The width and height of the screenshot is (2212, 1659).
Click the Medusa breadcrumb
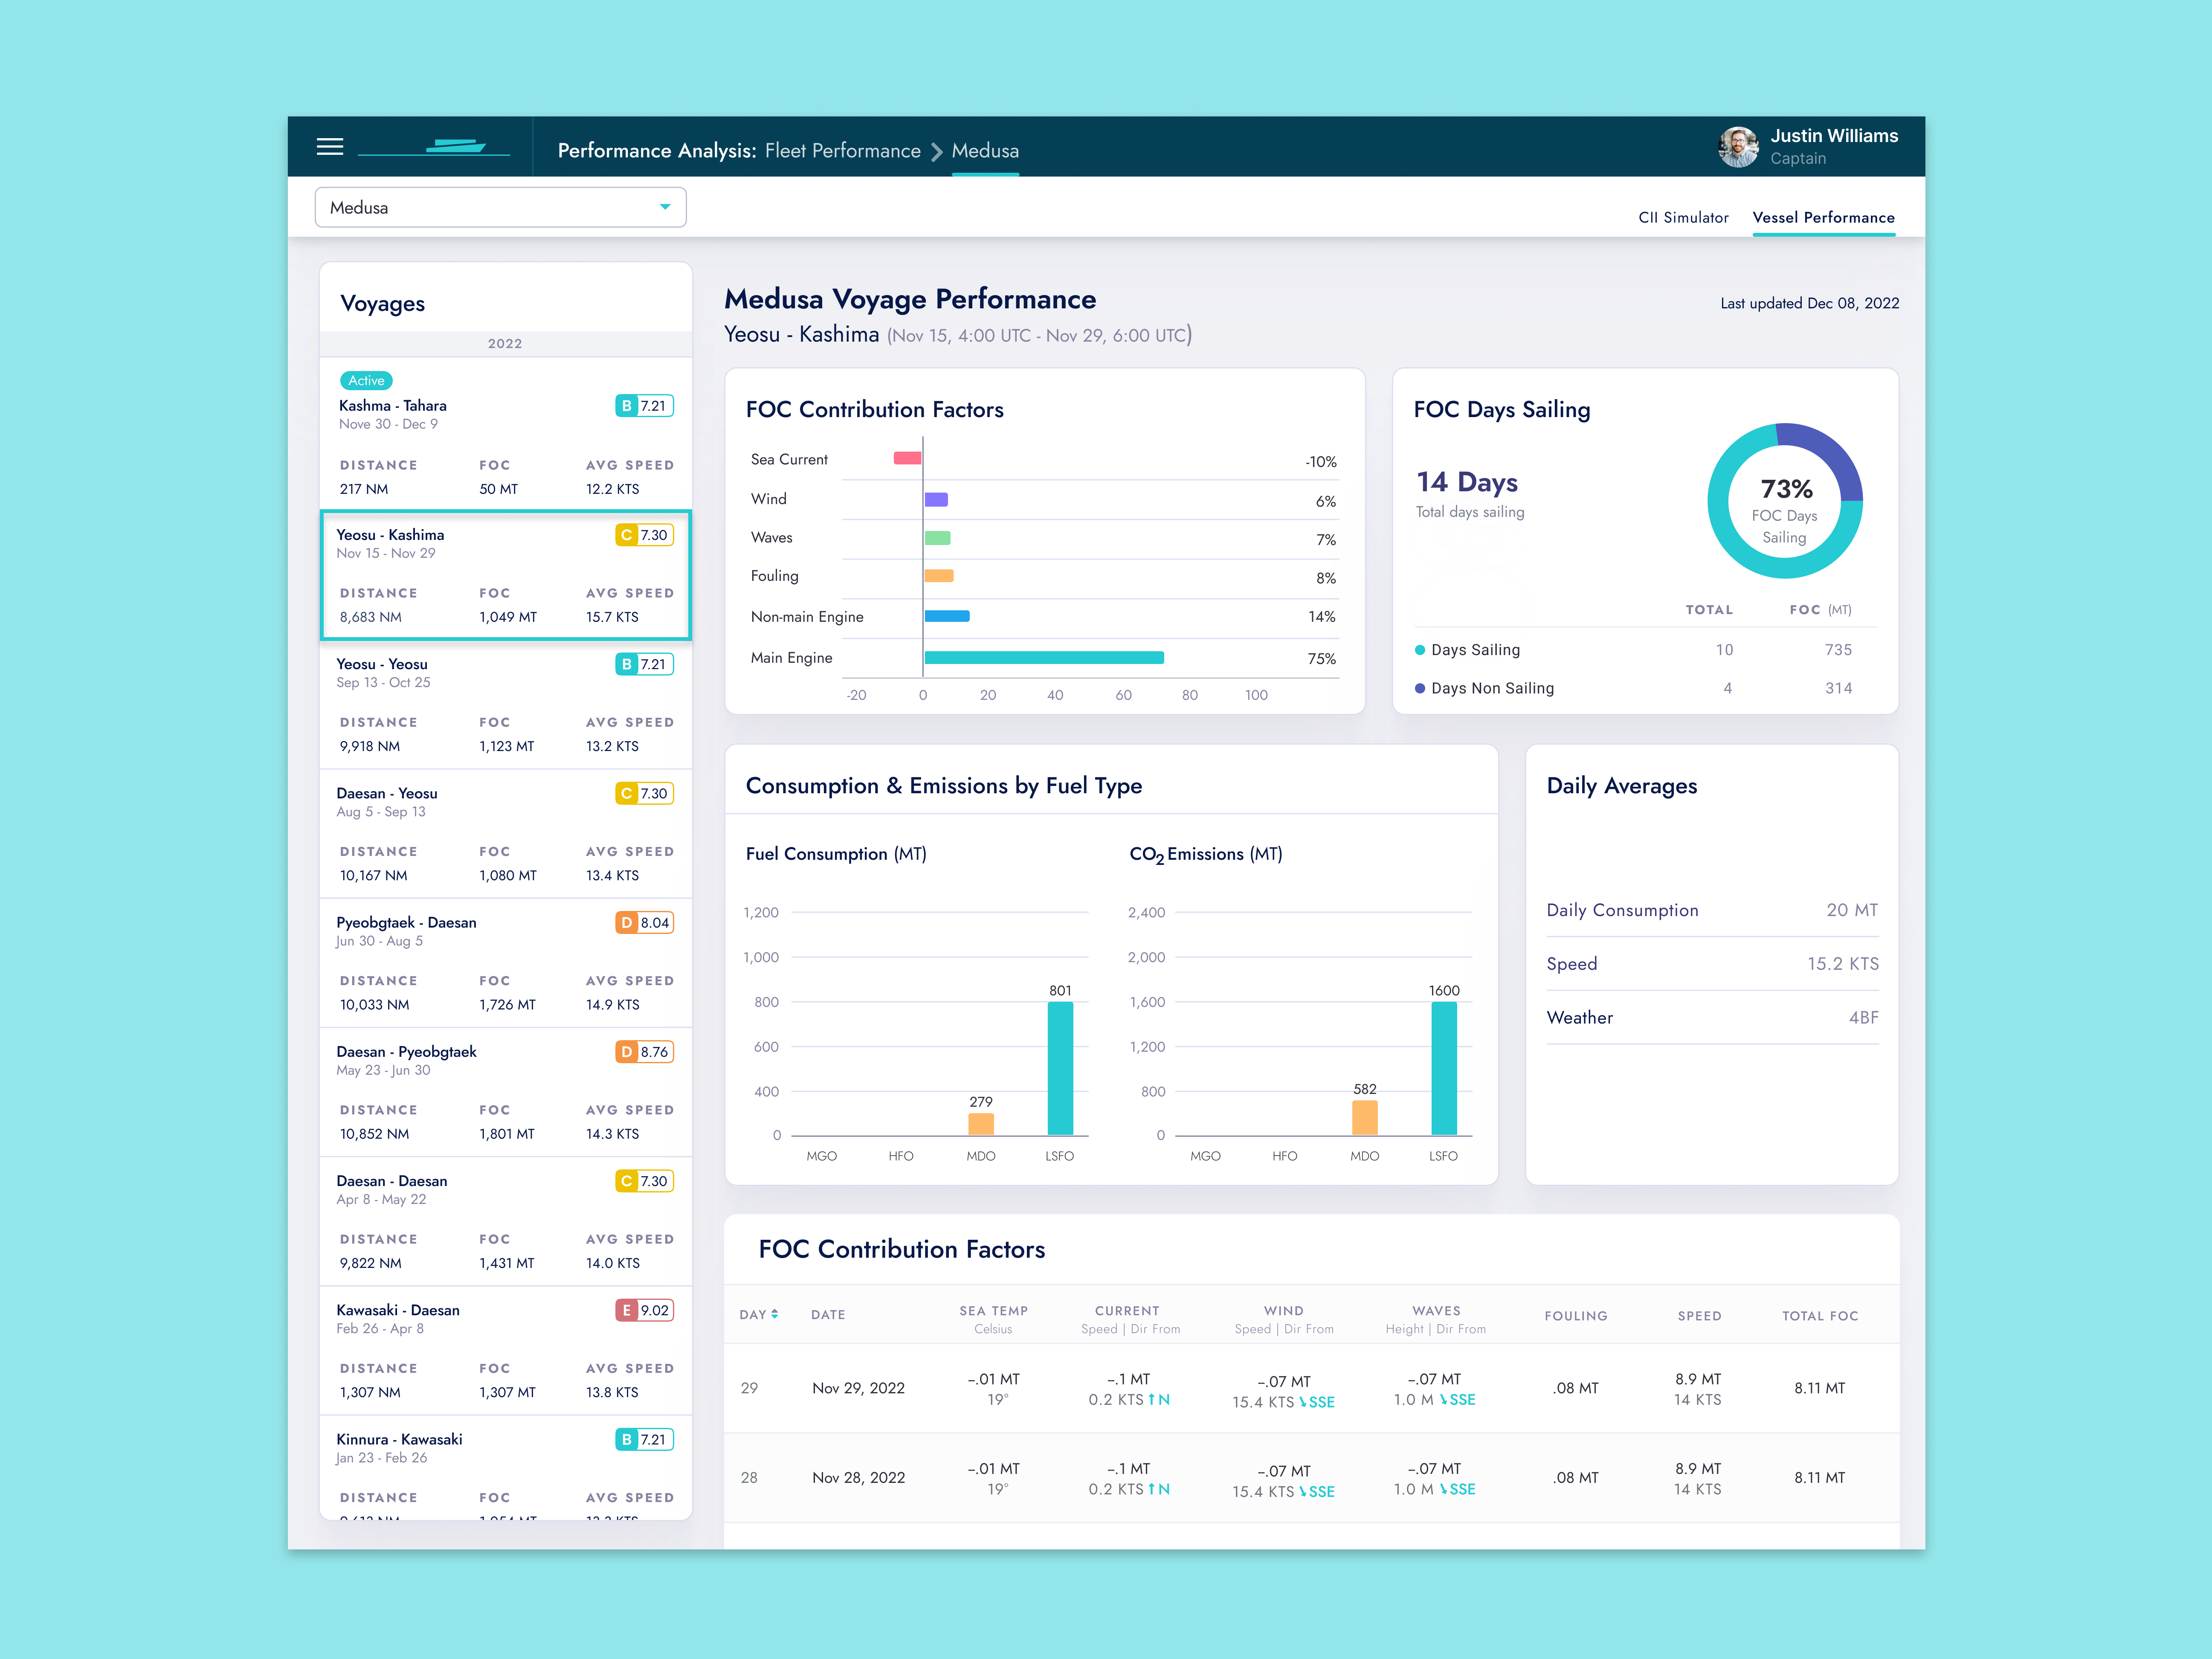[985, 151]
